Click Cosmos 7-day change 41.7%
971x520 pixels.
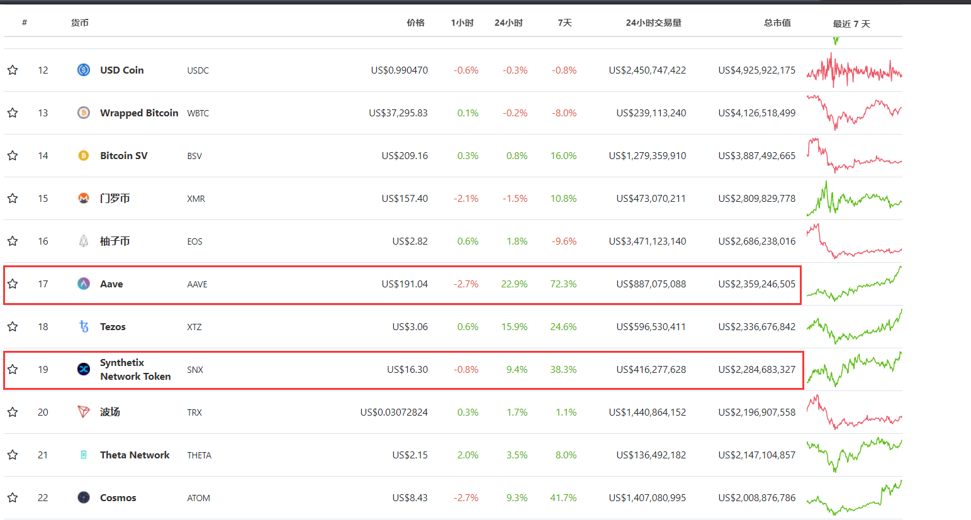click(563, 497)
